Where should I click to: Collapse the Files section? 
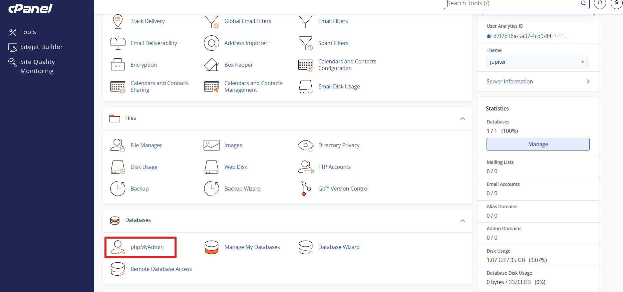(462, 118)
